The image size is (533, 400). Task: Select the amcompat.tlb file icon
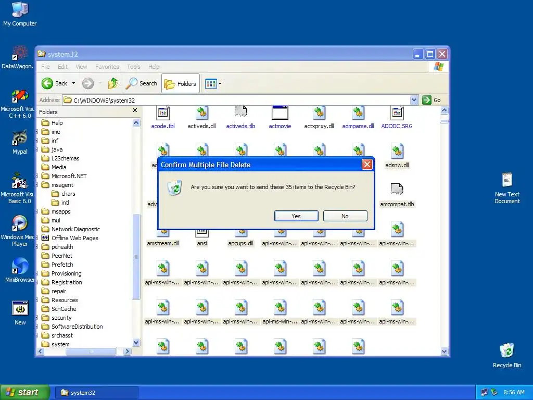click(397, 189)
